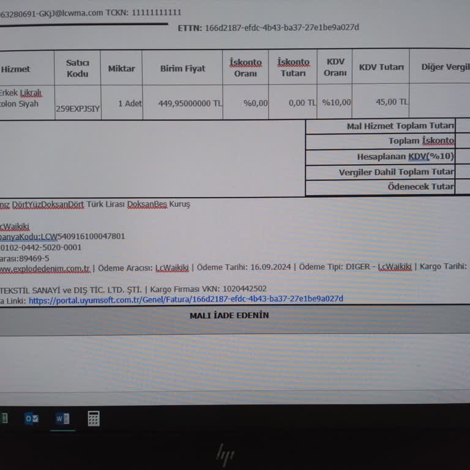
Task: Click the Mal Hizmet Toplam Tutarı row
Action: point(400,126)
